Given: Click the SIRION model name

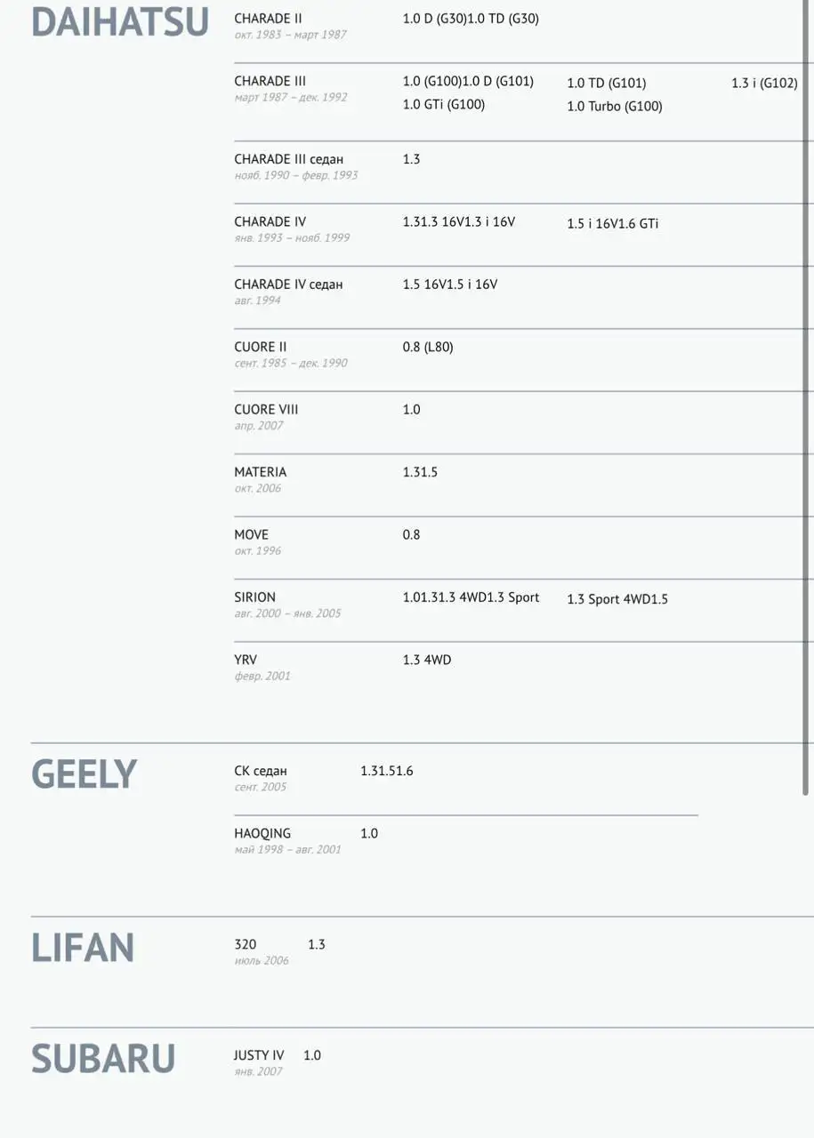Looking at the screenshot, I should click(x=254, y=597).
